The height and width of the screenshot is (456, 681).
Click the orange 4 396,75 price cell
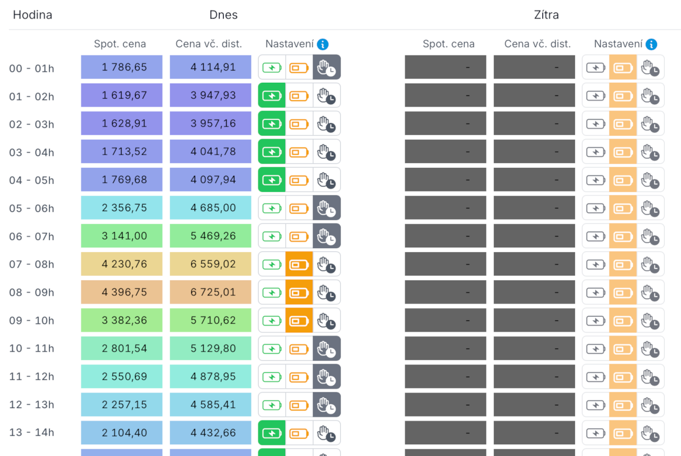coord(122,292)
